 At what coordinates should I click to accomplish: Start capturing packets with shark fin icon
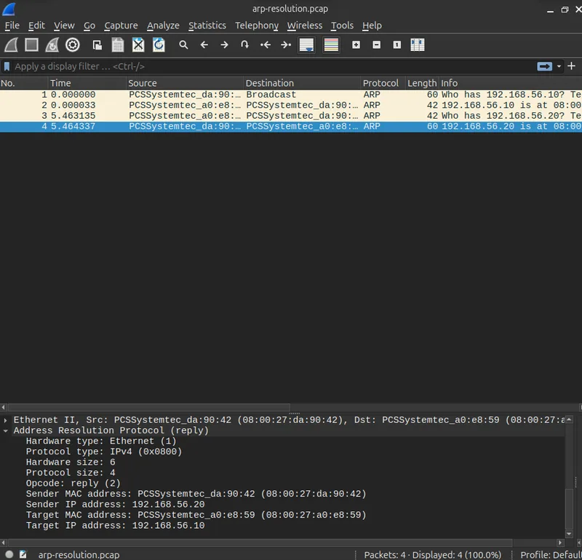[11, 45]
